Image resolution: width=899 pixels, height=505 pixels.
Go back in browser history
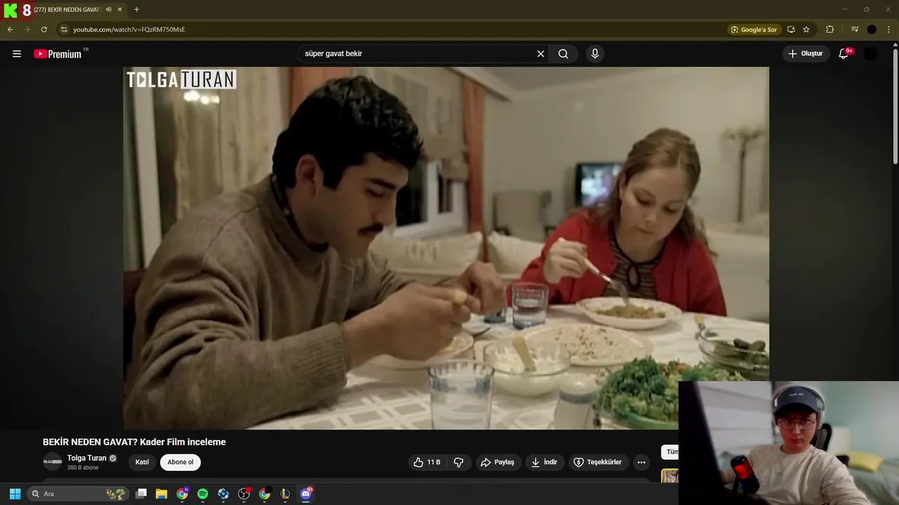(11, 29)
